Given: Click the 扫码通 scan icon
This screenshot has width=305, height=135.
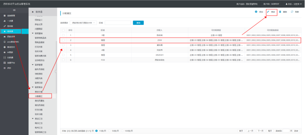Looking at the screenshot, I should click(x=5, y=58).
